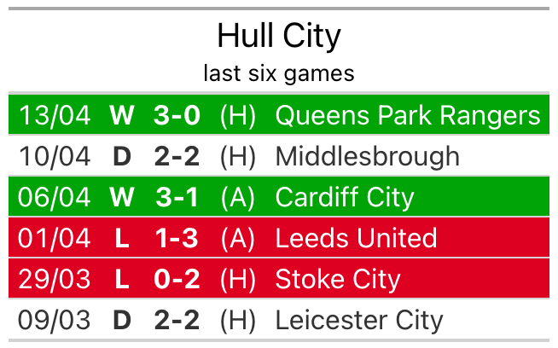Click the 3-1 score at Cardiff
Viewport: 558px width, 348px height.
click(177, 197)
